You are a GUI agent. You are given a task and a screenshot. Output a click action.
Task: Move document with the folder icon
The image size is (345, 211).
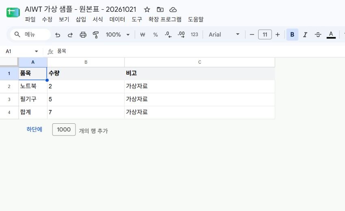pyautogui.click(x=160, y=9)
